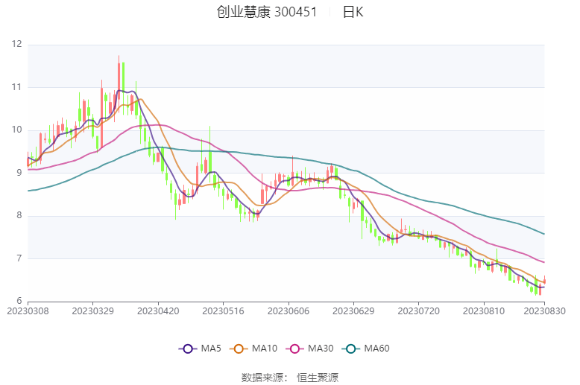
Task: Select the 20230420 date on the x-axis
Action: pyautogui.click(x=159, y=311)
